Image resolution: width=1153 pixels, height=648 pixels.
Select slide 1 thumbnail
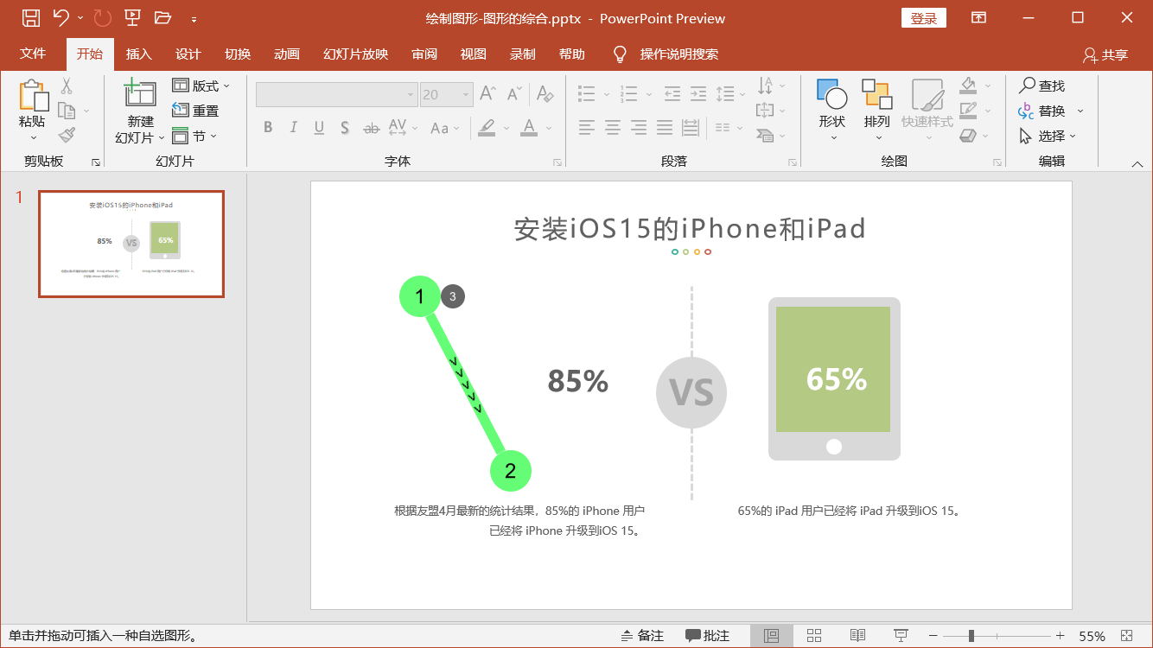click(x=131, y=245)
